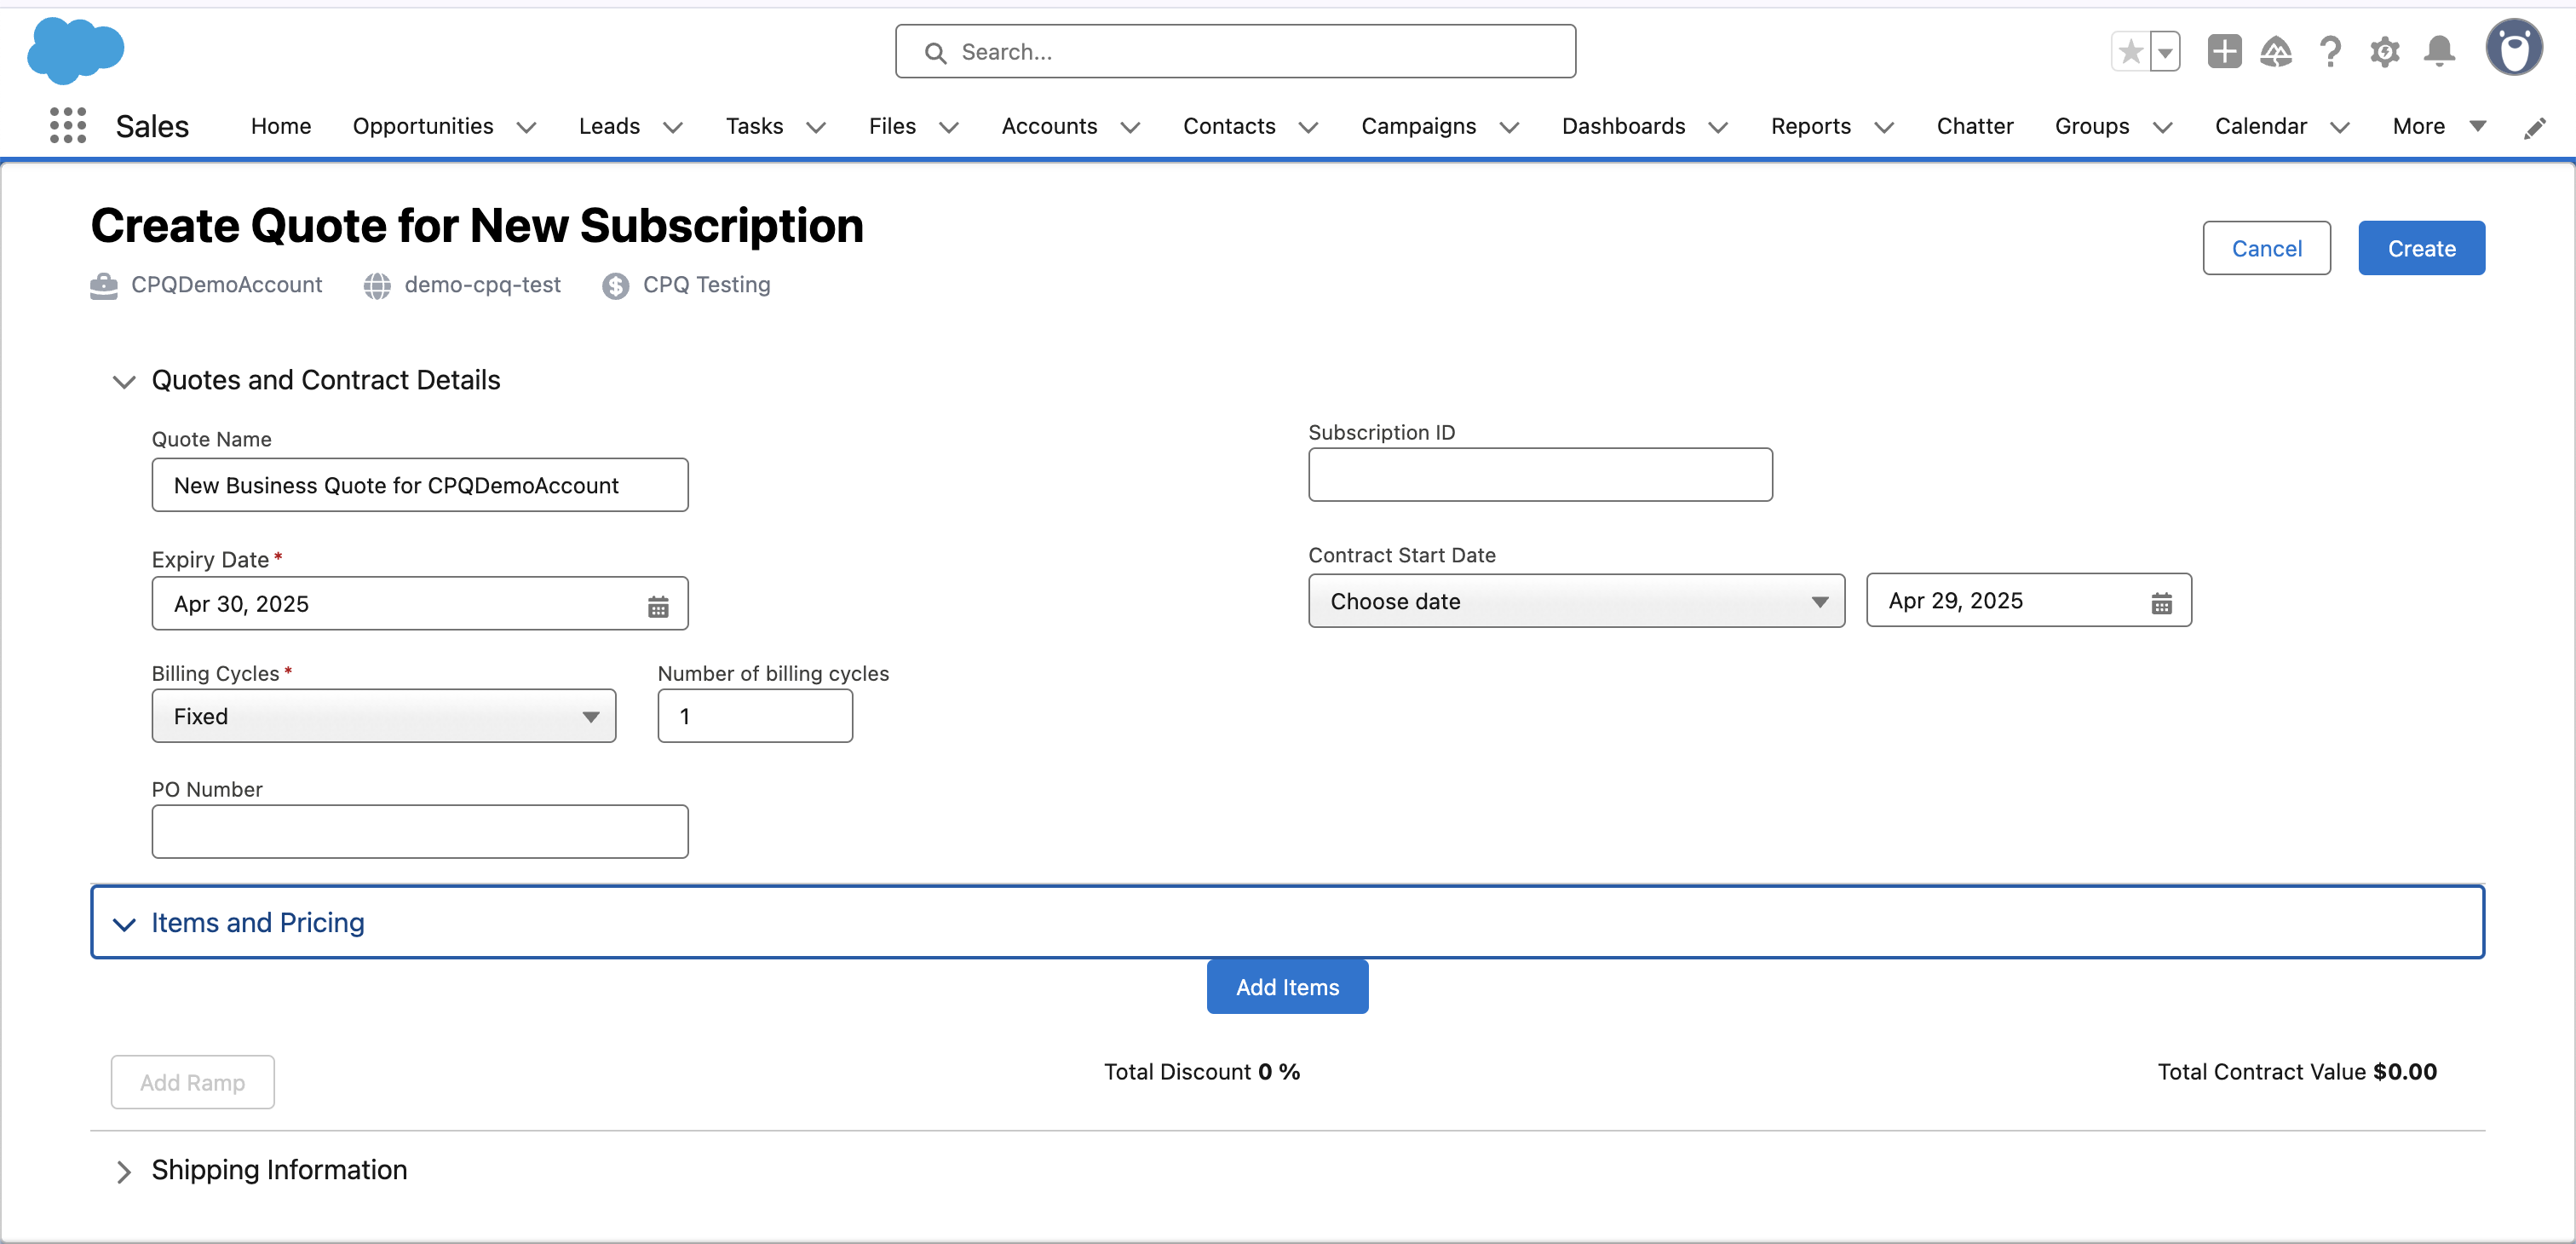This screenshot has width=2576, height=1244.
Task: Click inside the Subscription ID field
Action: tap(1539, 475)
